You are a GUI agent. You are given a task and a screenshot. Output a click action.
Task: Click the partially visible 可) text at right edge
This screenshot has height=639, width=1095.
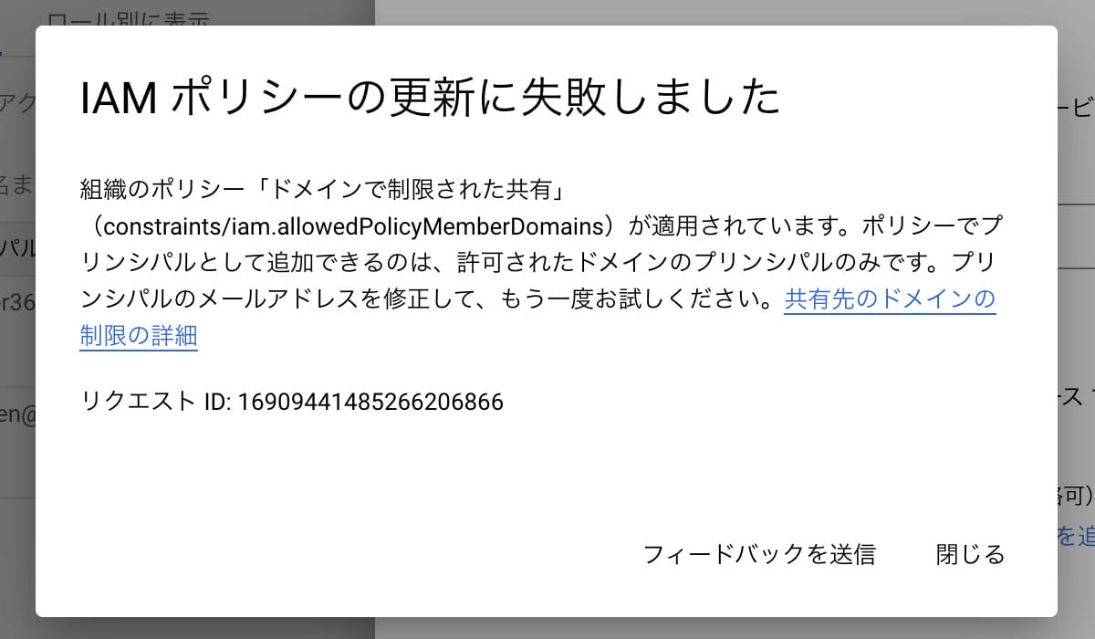(1076, 496)
